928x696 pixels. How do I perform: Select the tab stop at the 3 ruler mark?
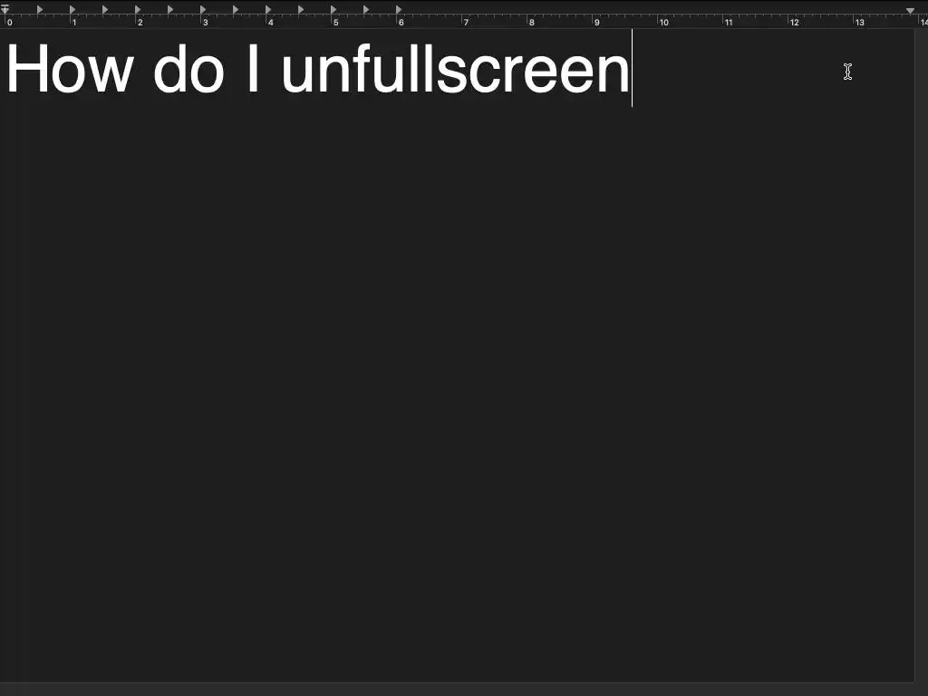202,9
